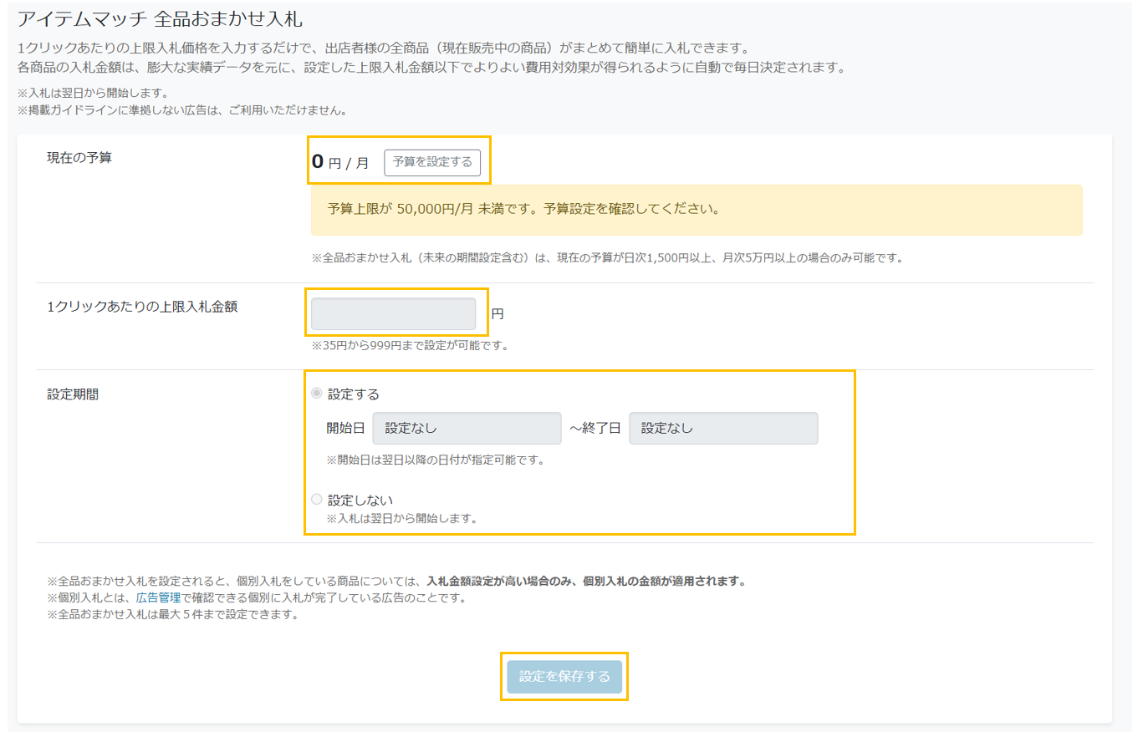Image resolution: width=1138 pixels, height=732 pixels.
Task: Click the 現在の予算 label
Action: (x=79, y=158)
